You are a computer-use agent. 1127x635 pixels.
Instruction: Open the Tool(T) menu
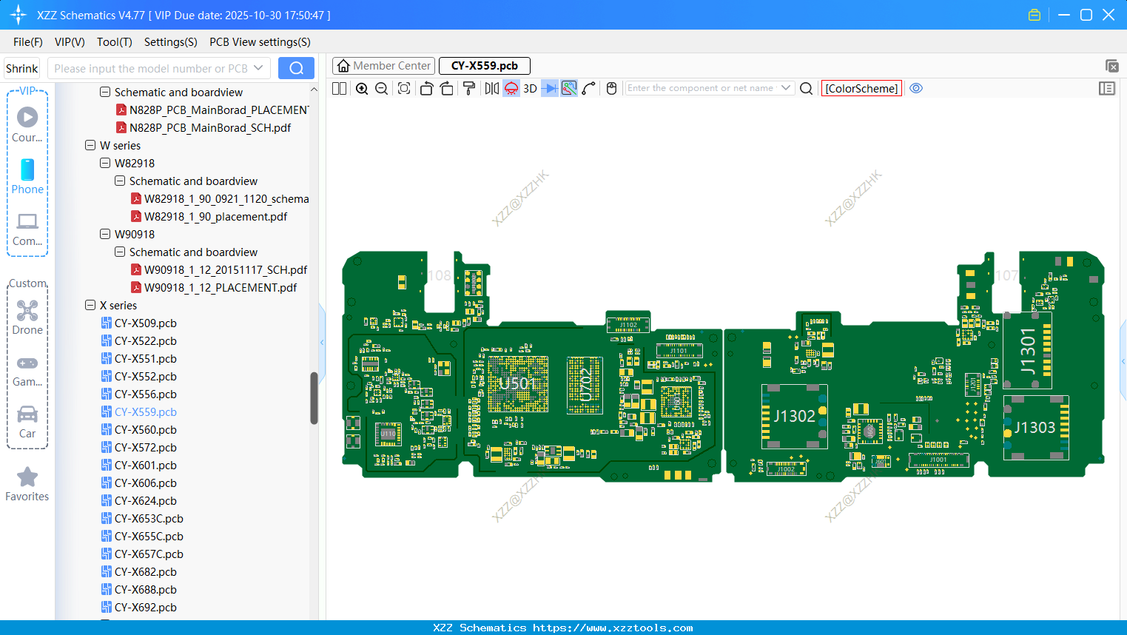coord(114,42)
